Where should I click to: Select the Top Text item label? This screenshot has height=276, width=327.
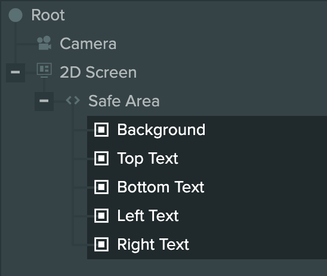click(x=147, y=159)
